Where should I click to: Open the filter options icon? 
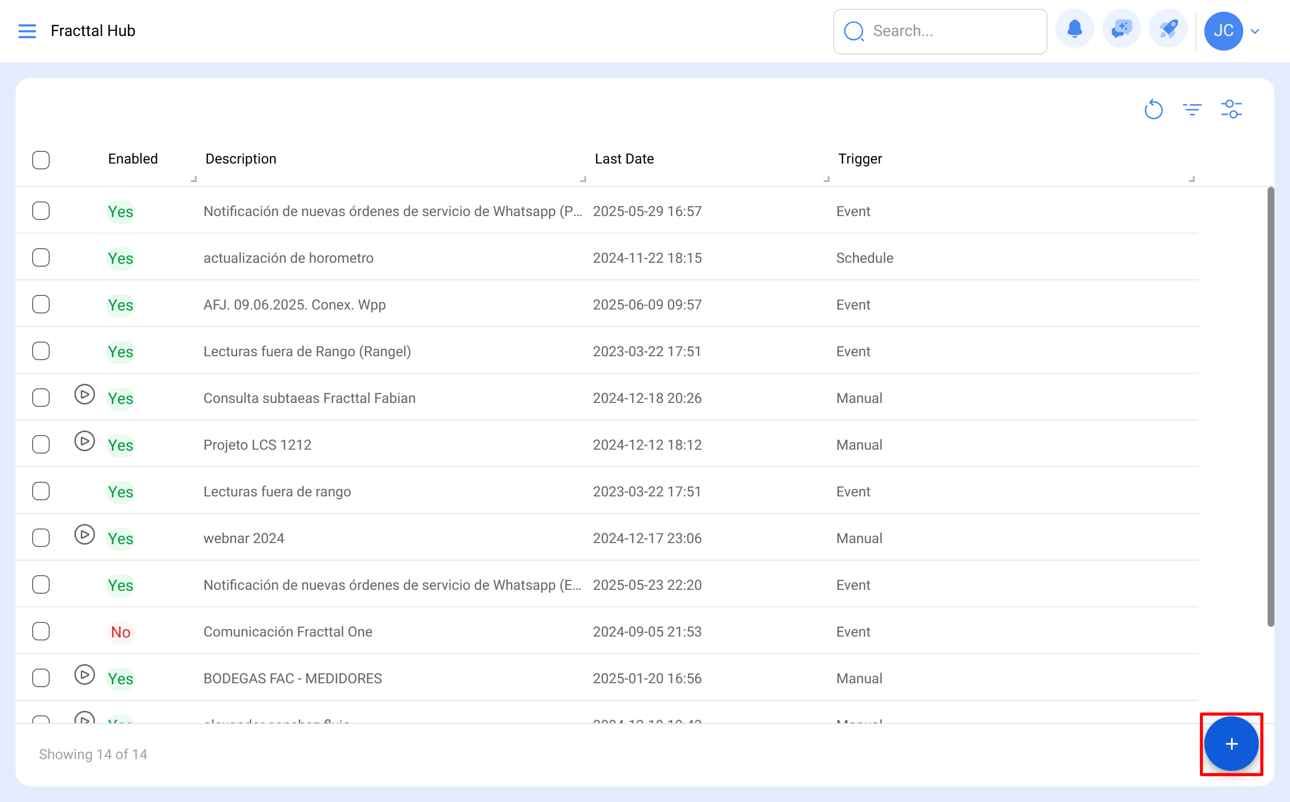pyautogui.click(x=1192, y=109)
